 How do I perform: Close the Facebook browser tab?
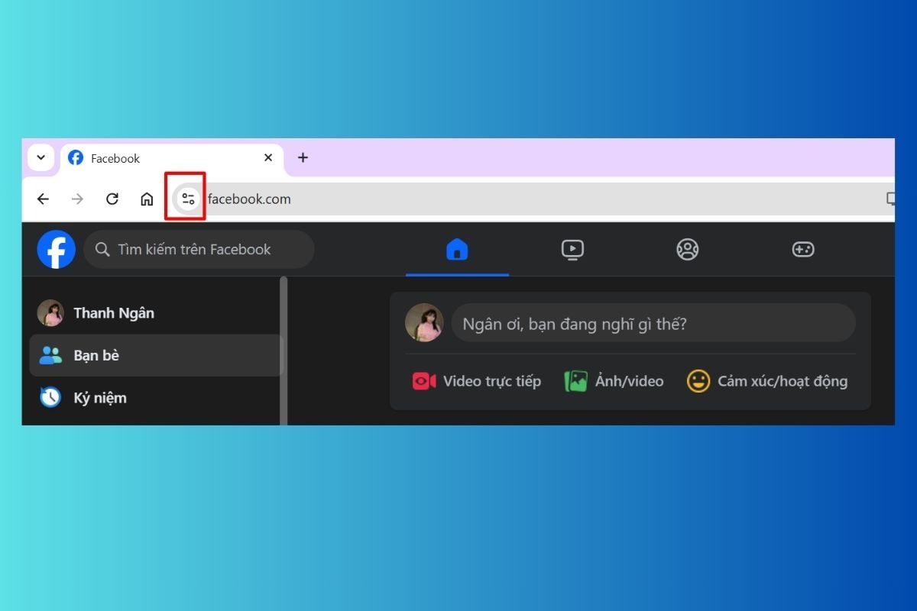click(x=268, y=157)
